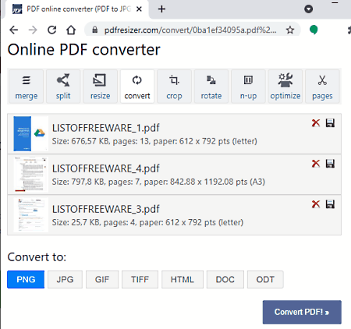
Task: Open the crop tool
Action: click(x=174, y=87)
